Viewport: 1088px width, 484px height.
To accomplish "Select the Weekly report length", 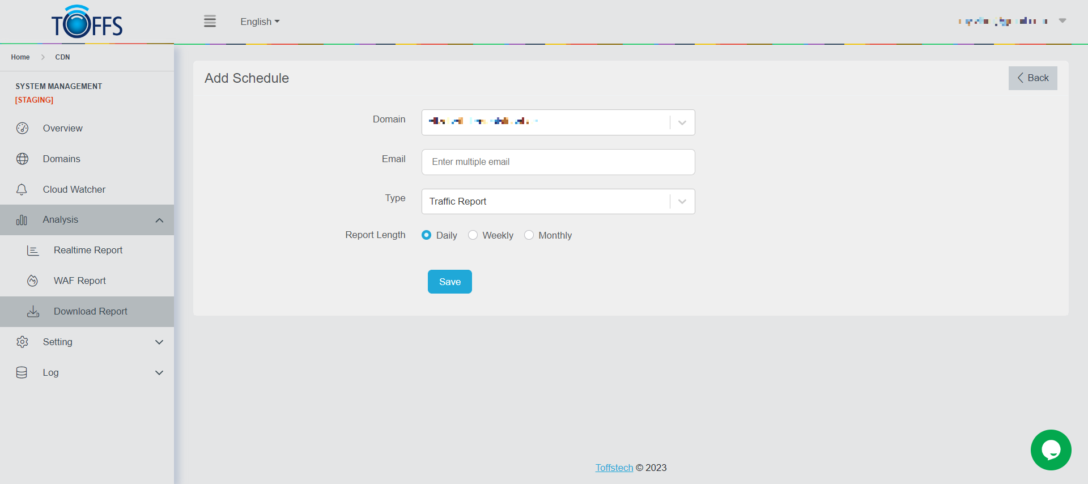I will point(473,235).
